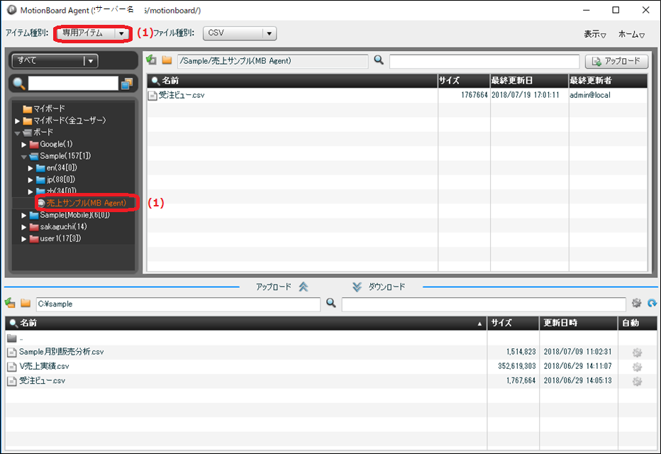
Task: Click the 自動 column header
Action: (638, 323)
